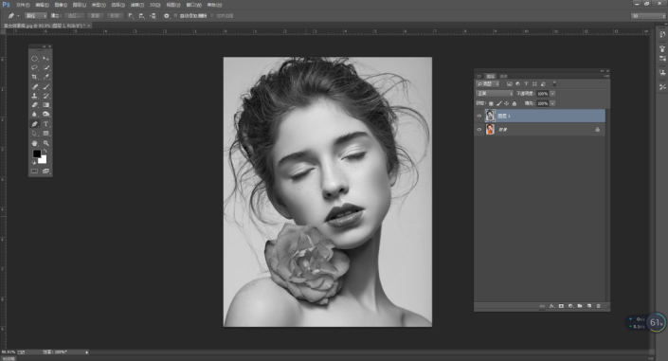Activate the Eraser tool

(x=34, y=105)
